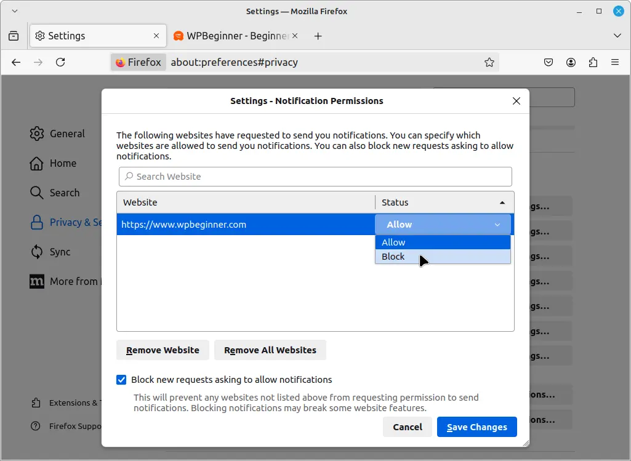
Task: Open the Firefox View tab icon
Action: click(14, 36)
